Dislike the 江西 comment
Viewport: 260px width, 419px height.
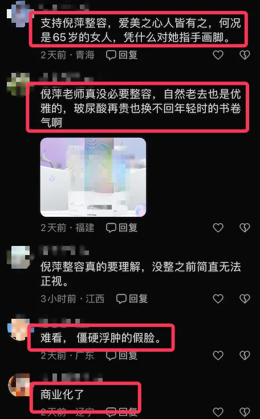click(245, 298)
